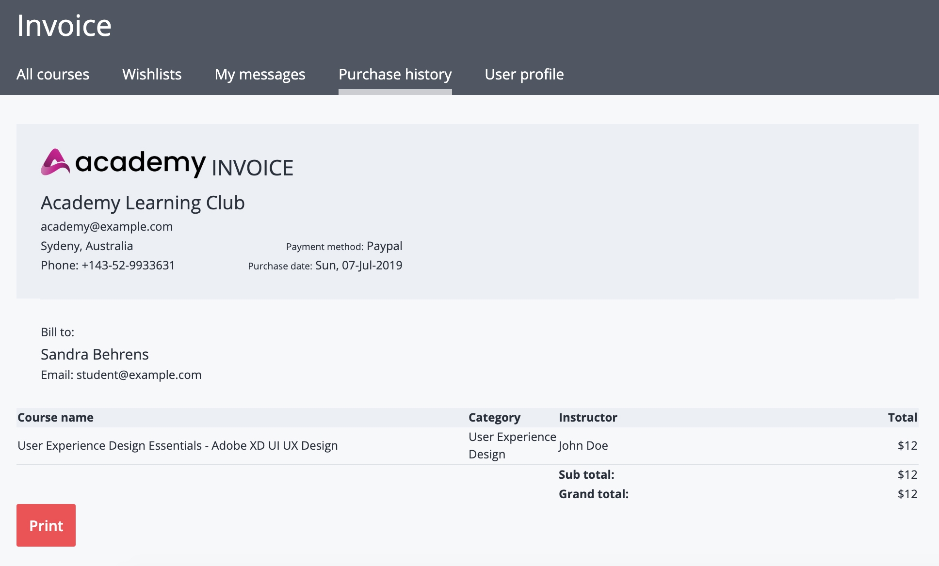This screenshot has width=939, height=566.
Task: Click the Category column header
Action: click(494, 417)
